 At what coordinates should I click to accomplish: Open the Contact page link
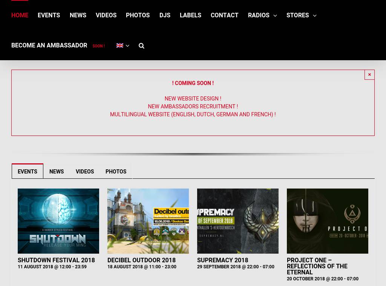point(225,15)
